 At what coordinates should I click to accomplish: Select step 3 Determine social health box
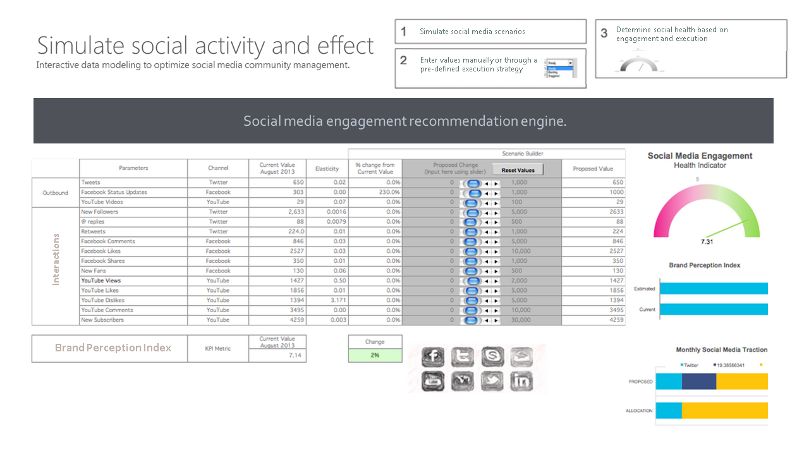[691, 48]
